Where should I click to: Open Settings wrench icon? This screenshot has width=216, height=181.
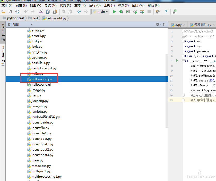[158, 12]
